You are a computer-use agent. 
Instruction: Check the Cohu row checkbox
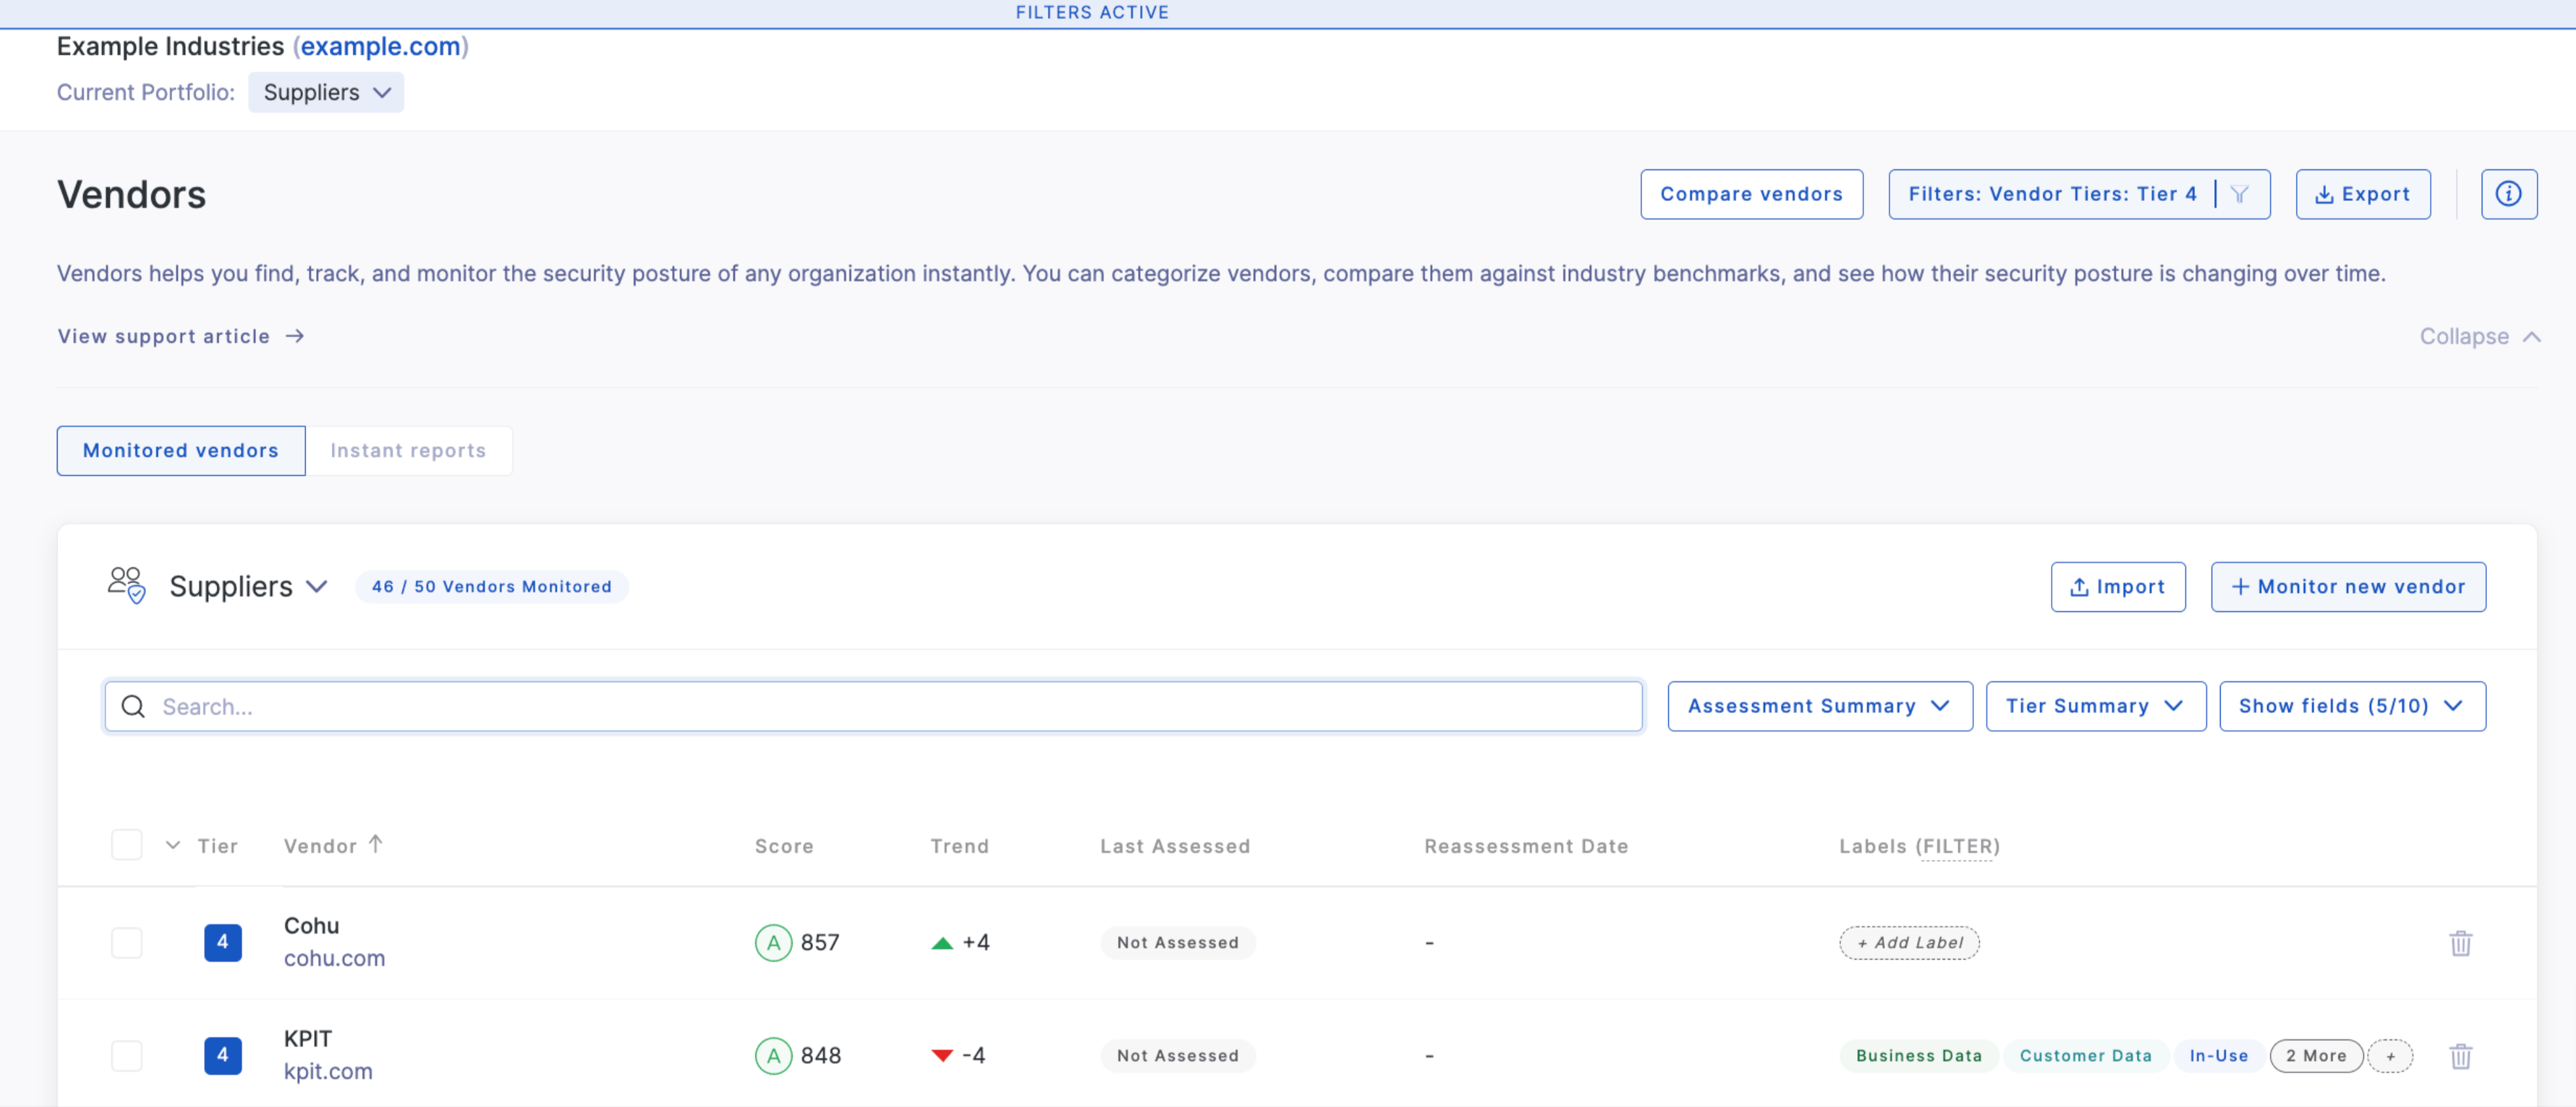coord(127,943)
